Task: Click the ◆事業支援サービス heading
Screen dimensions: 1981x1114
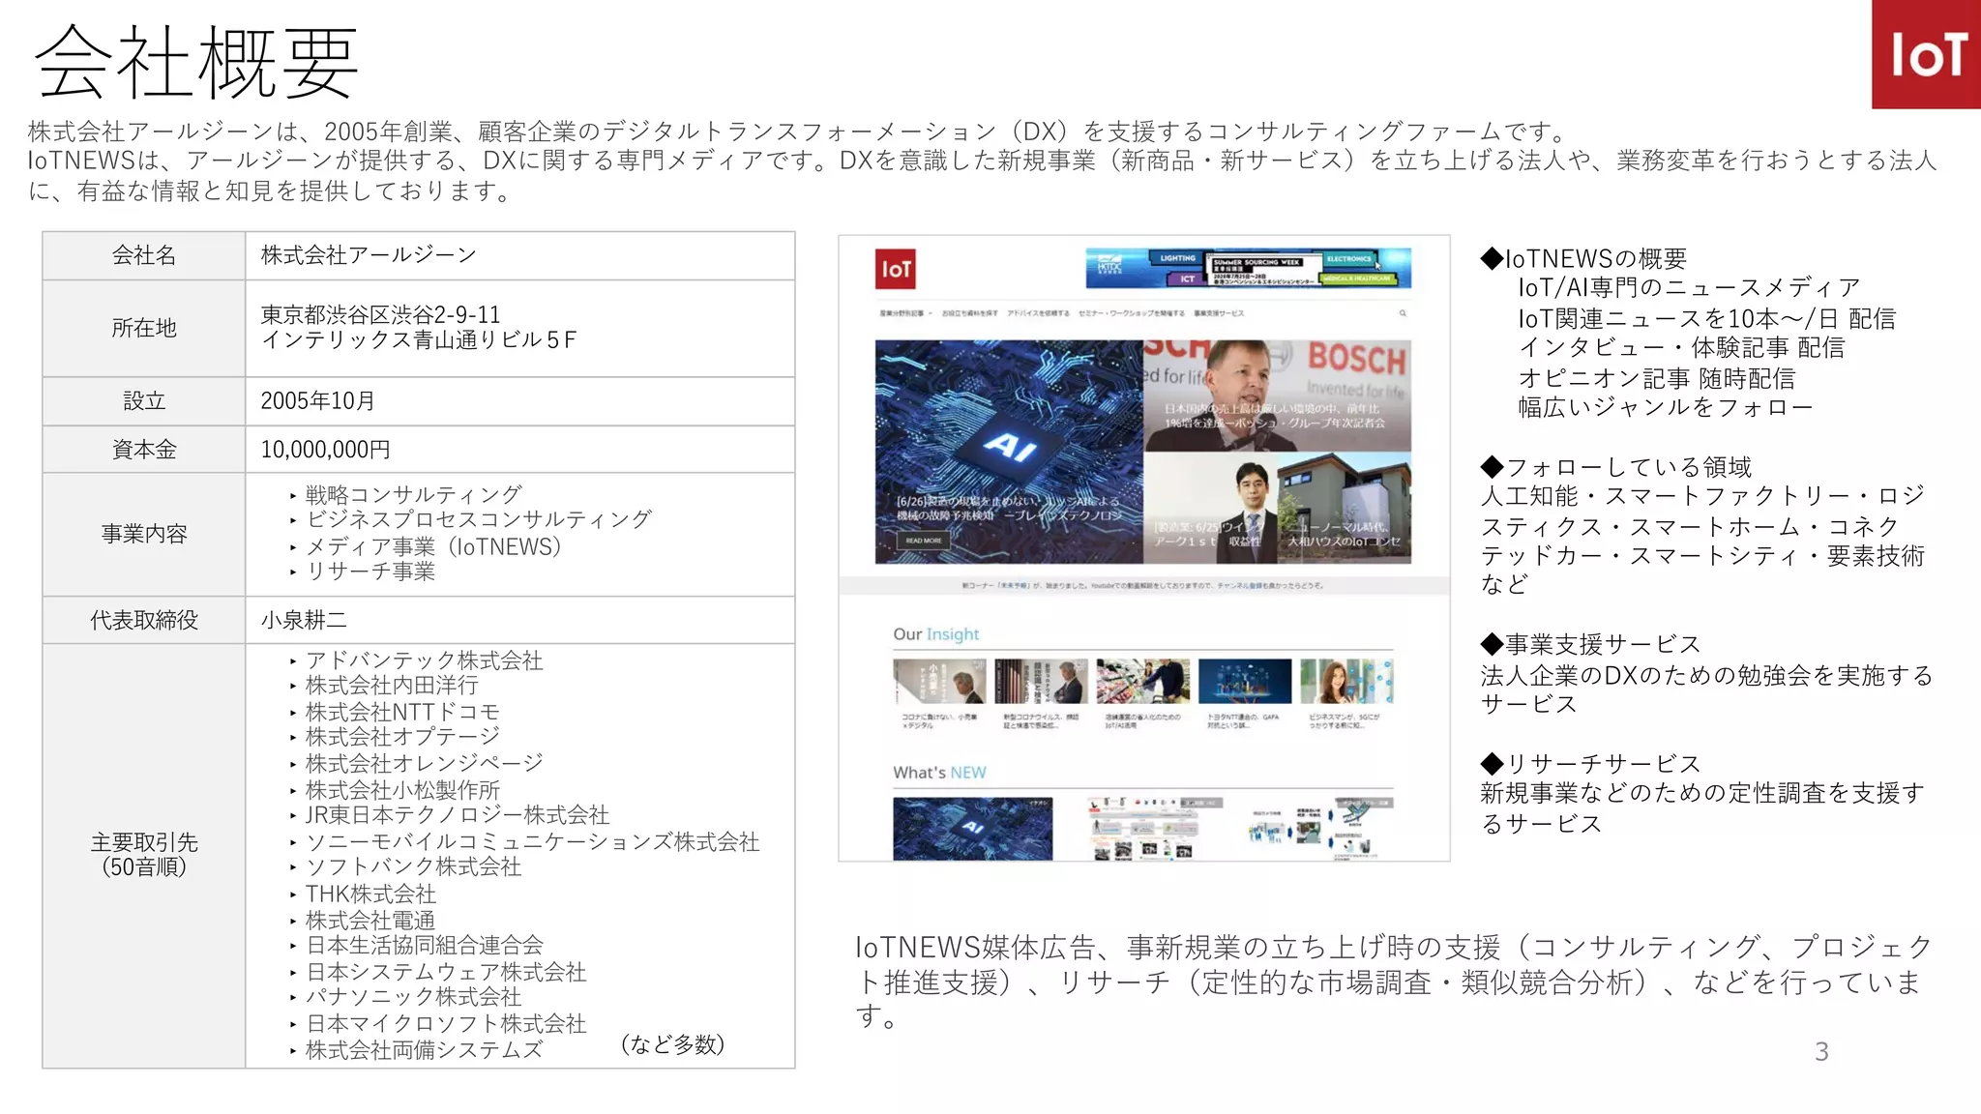Action: click(1590, 644)
